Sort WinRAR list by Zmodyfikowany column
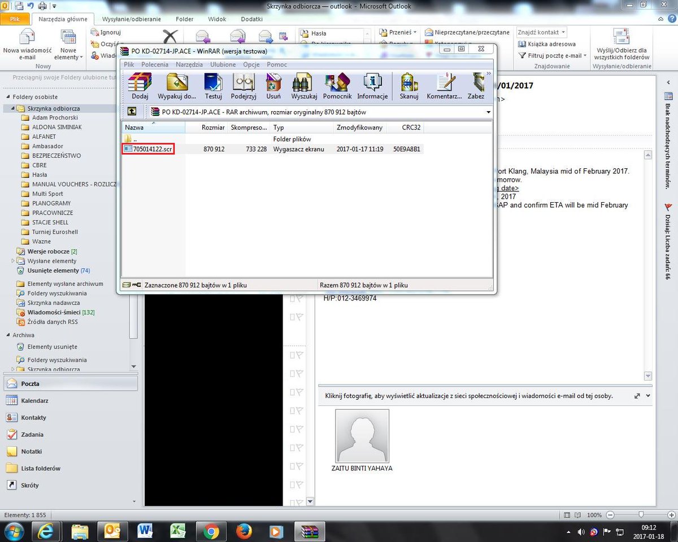678x542 pixels. [x=359, y=128]
